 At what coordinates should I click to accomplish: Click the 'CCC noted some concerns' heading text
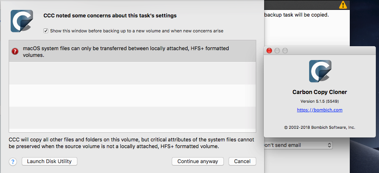110,16
